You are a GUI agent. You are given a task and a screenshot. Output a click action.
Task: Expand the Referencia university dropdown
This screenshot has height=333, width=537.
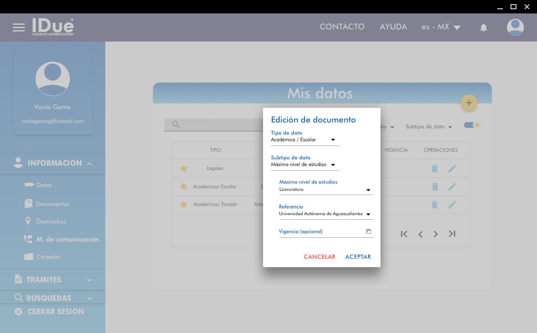[326, 214]
